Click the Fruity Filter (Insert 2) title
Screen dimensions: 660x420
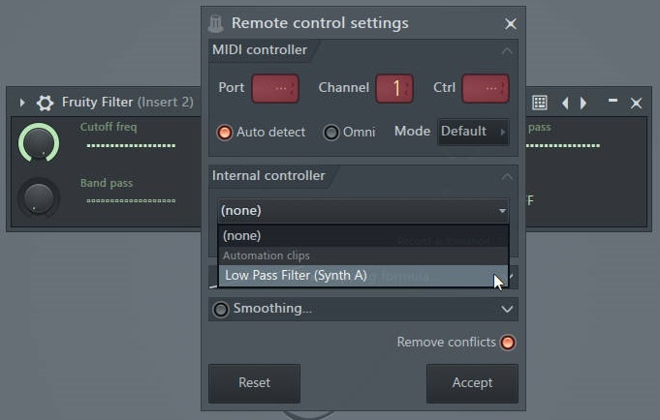point(128,103)
